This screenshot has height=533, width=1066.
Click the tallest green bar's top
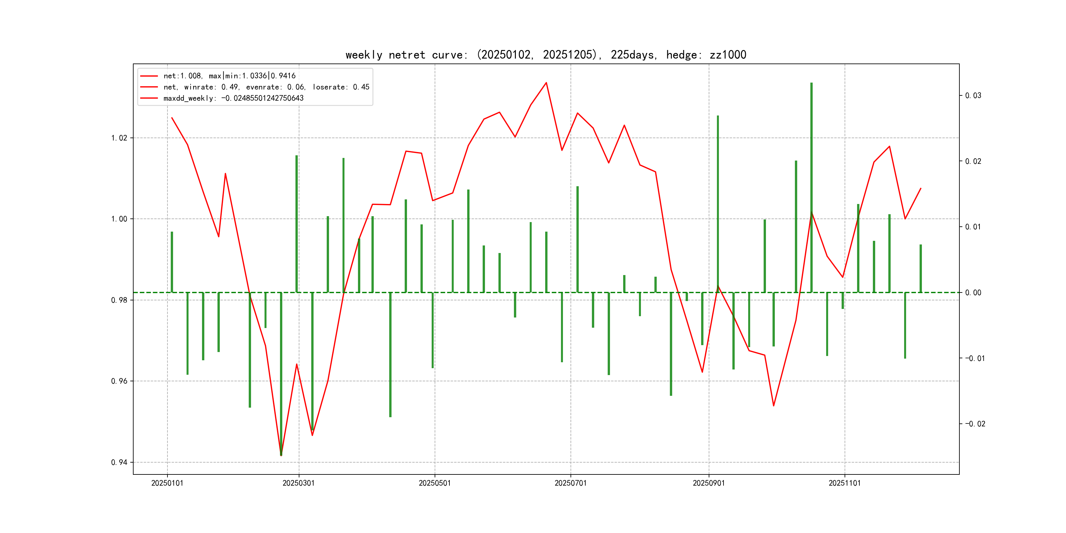pyautogui.click(x=811, y=84)
